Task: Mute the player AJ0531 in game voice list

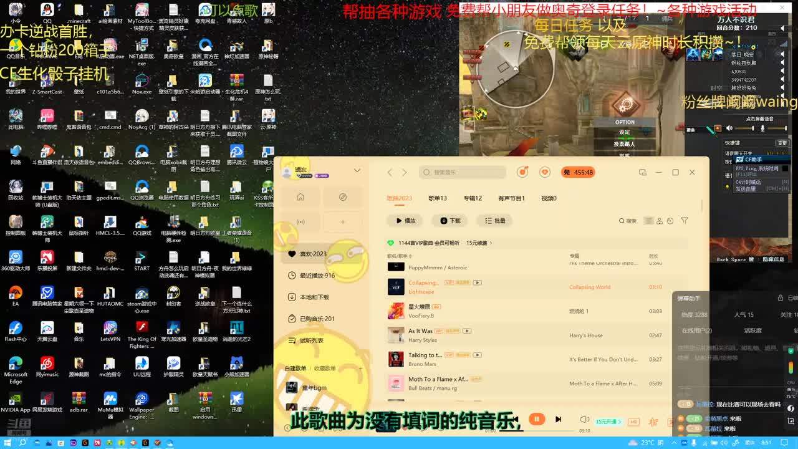Action: click(x=783, y=72)
